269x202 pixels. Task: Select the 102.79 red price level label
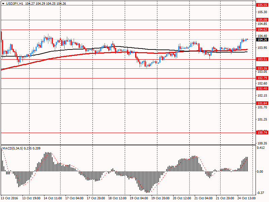coord(261,78)
